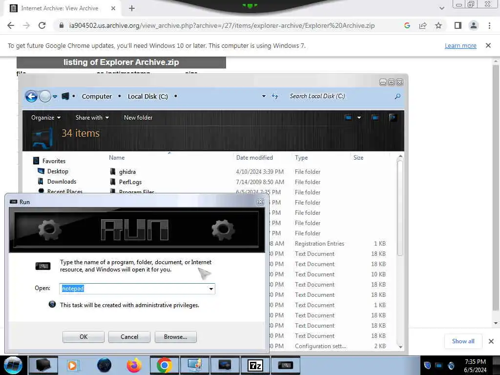Expand the Run dialog Open combo dropdown
Screen dimensions: 500x375
point(211,289)
